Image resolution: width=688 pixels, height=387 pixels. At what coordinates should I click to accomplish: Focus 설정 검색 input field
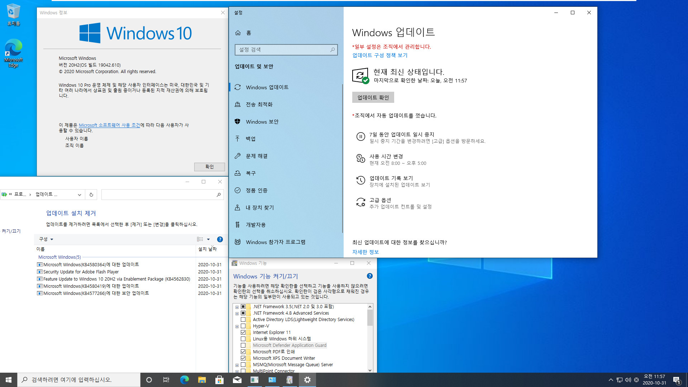click(286, 50)
